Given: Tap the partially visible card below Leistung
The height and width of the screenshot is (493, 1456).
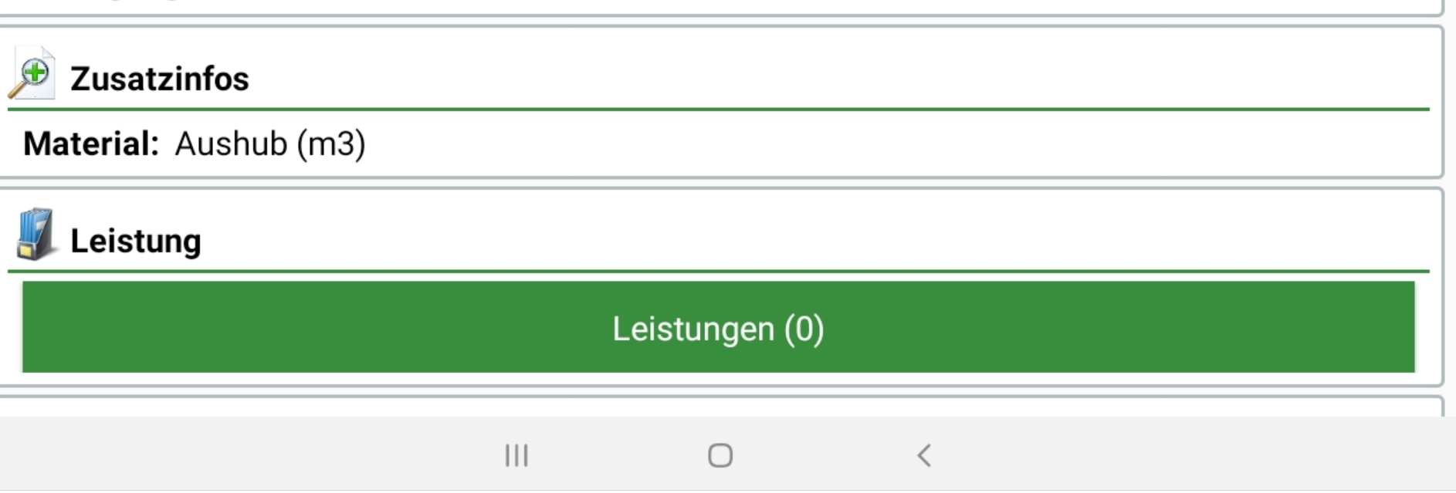Looking at the screenshot, I should point(718,406).
